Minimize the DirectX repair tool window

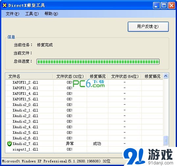pyautogui.click(x=156, y=5)
